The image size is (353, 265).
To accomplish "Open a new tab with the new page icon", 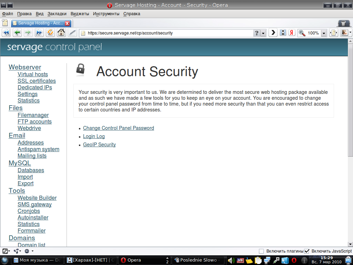I will [x=5, y=23].
